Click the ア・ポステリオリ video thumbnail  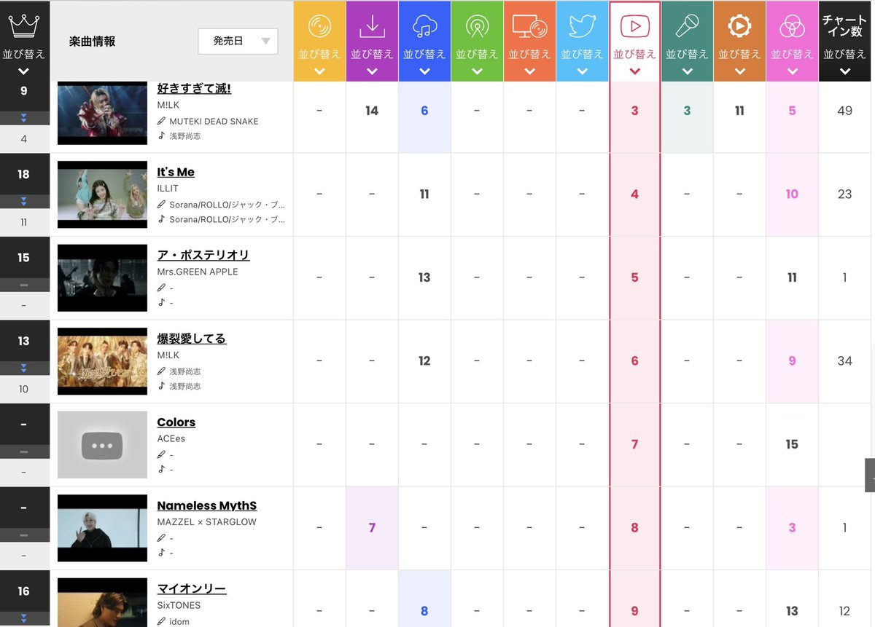point(102,277)
